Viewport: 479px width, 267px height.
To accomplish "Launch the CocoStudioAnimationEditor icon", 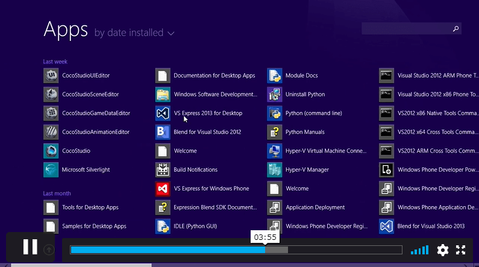I will click(x=51, y=132).
